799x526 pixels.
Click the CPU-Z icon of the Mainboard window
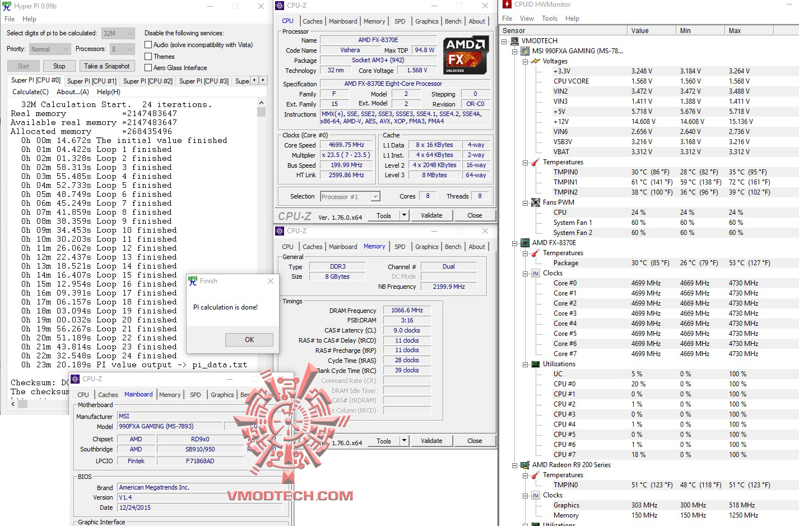click(x=76, y=379)
